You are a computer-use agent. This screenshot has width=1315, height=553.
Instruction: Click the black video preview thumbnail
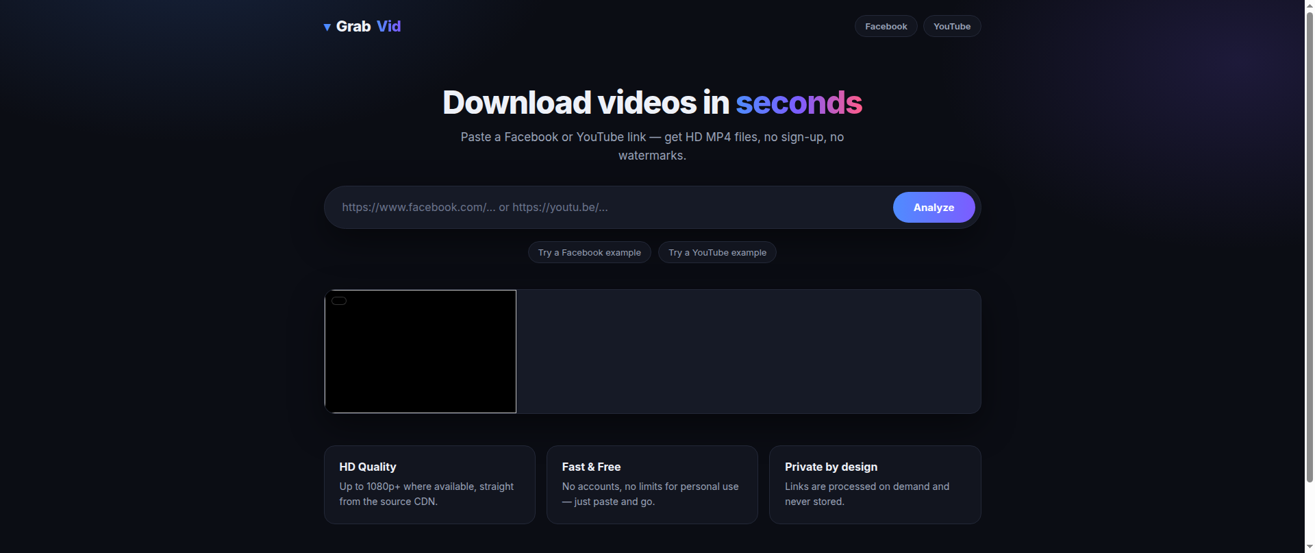click(421, 352)
